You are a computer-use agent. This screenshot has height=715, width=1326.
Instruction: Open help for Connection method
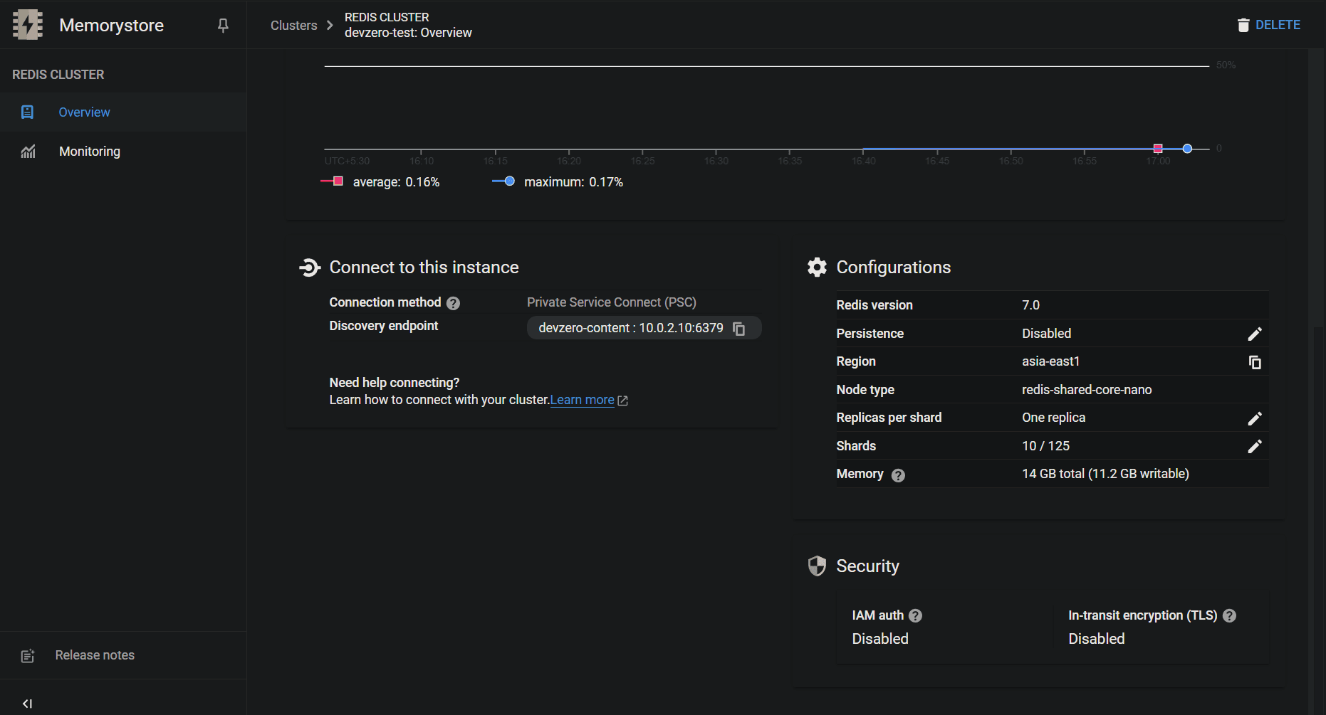pyautogui.click(x=453, y=303)
